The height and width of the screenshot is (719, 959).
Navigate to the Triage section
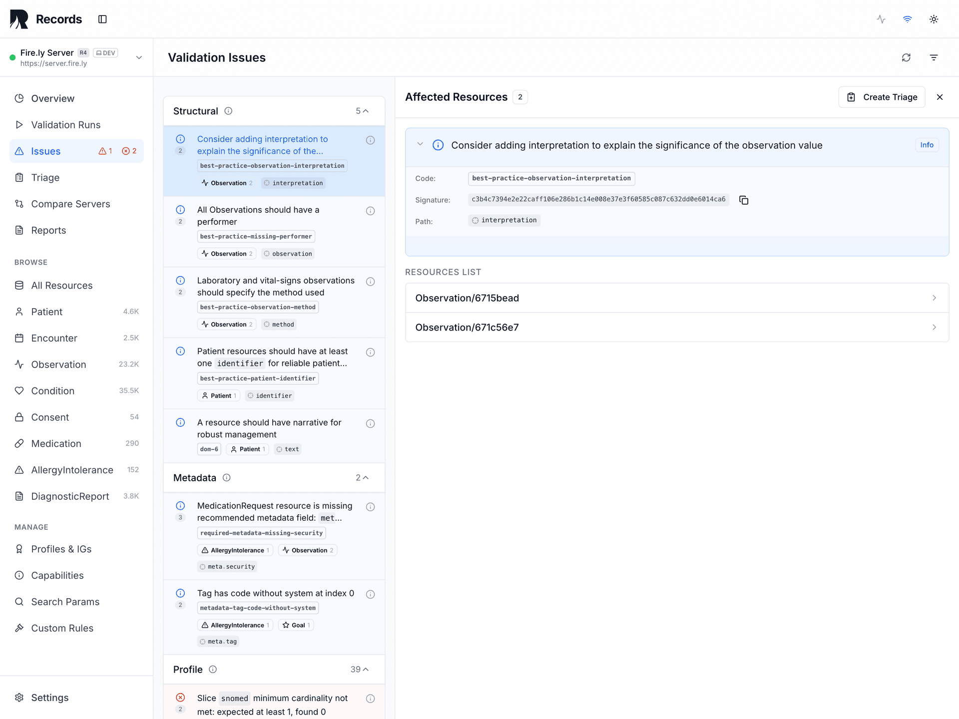pos(45,177)
